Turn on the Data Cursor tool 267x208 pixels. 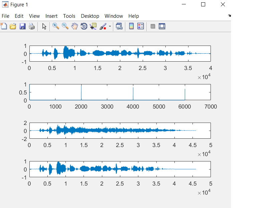point(93,26)
